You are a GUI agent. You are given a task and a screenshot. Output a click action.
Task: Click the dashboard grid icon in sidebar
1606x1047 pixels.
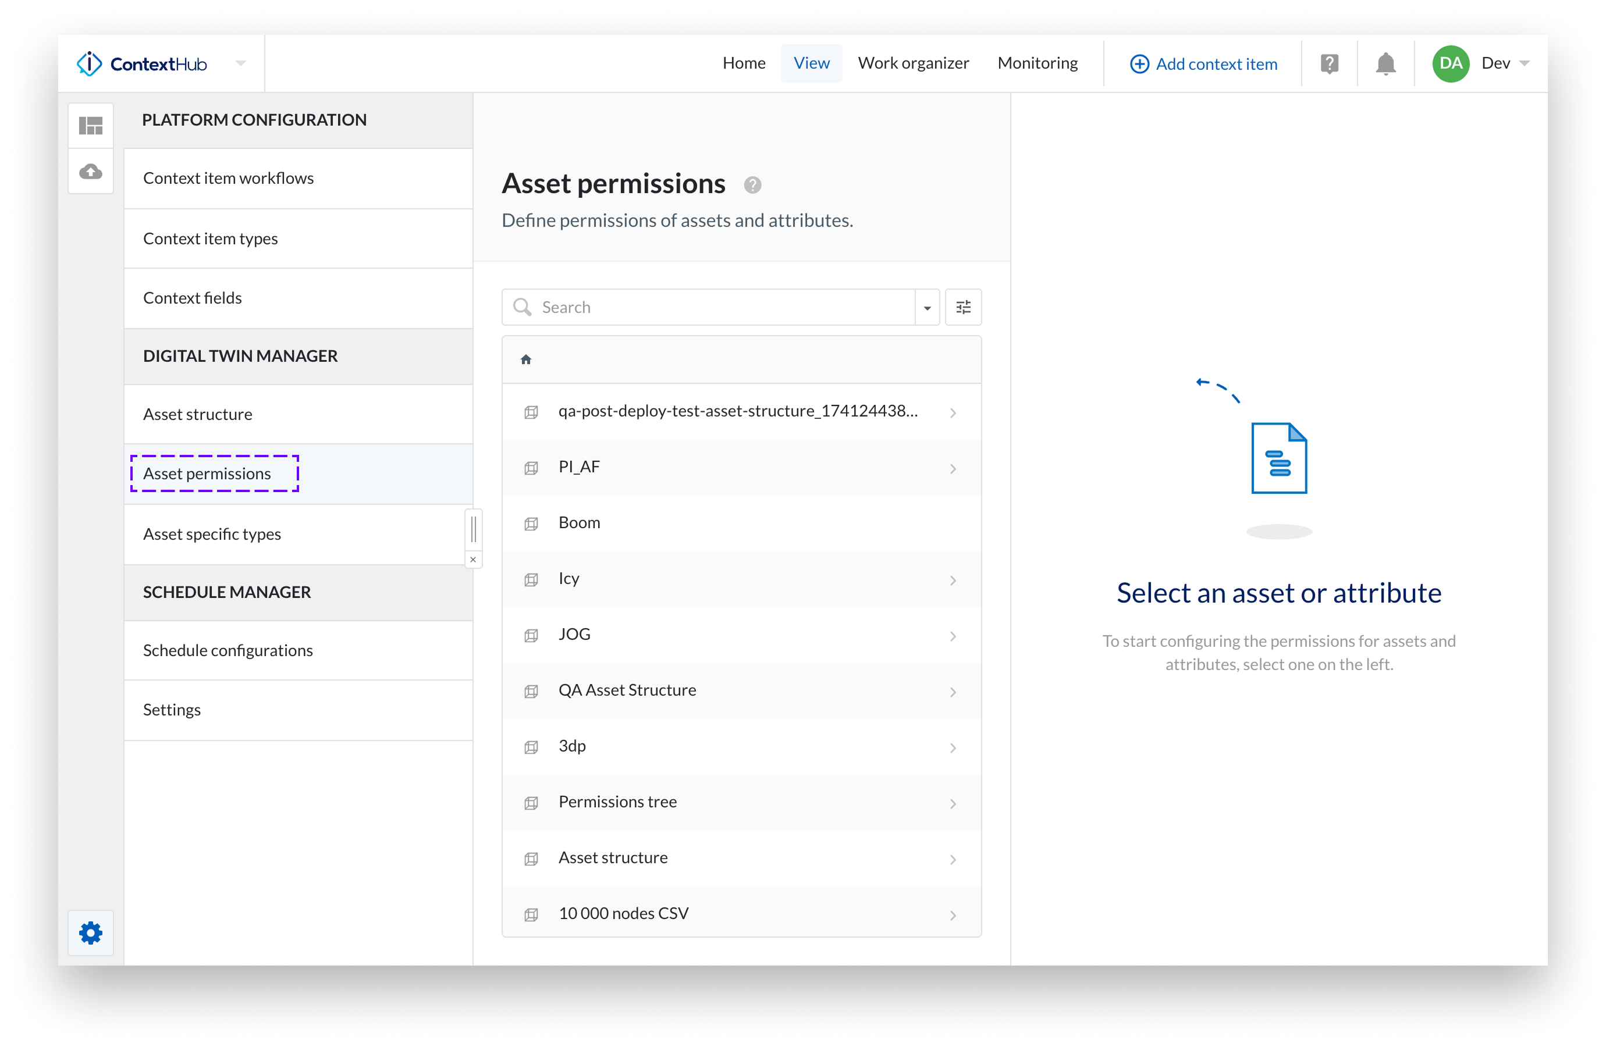click(90, 126)
